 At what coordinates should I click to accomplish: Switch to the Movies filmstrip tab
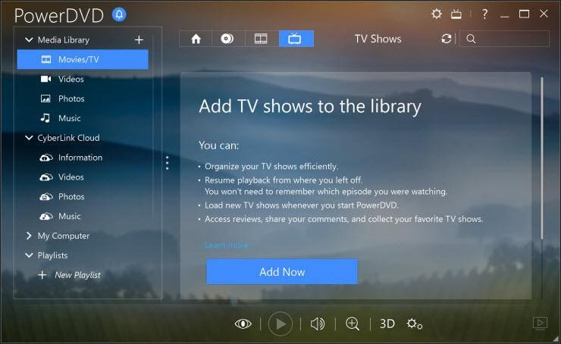point(261,39)
